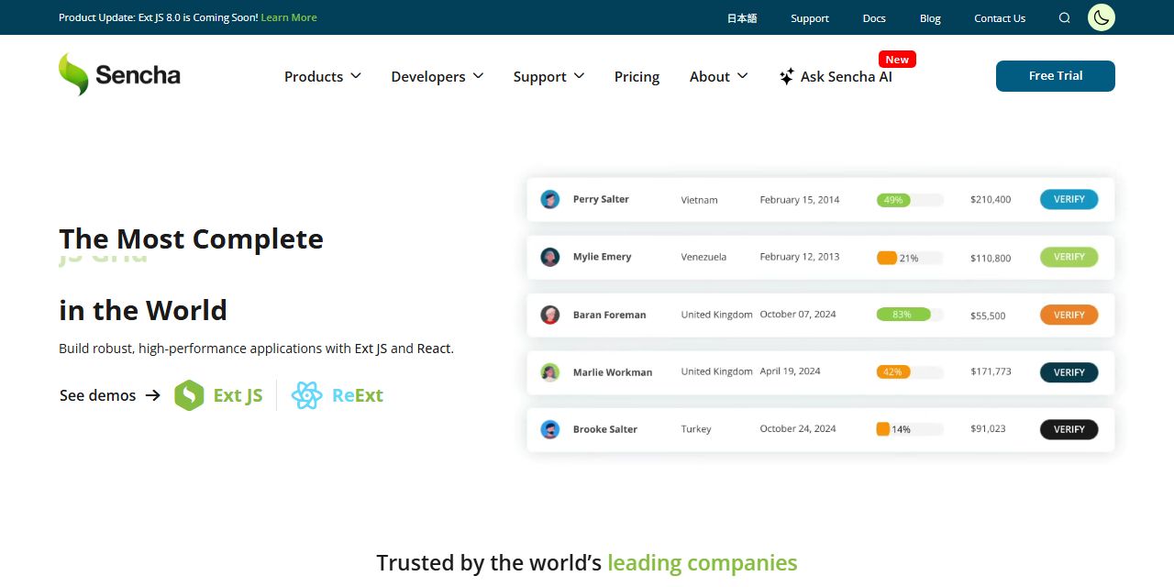
Task: Click the Venezuela country cell
Action: tap(703, 257)
